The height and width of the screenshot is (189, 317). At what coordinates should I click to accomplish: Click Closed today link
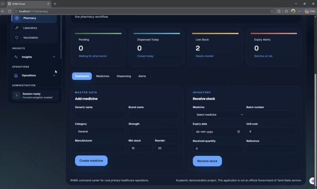(x=146, y=56)
